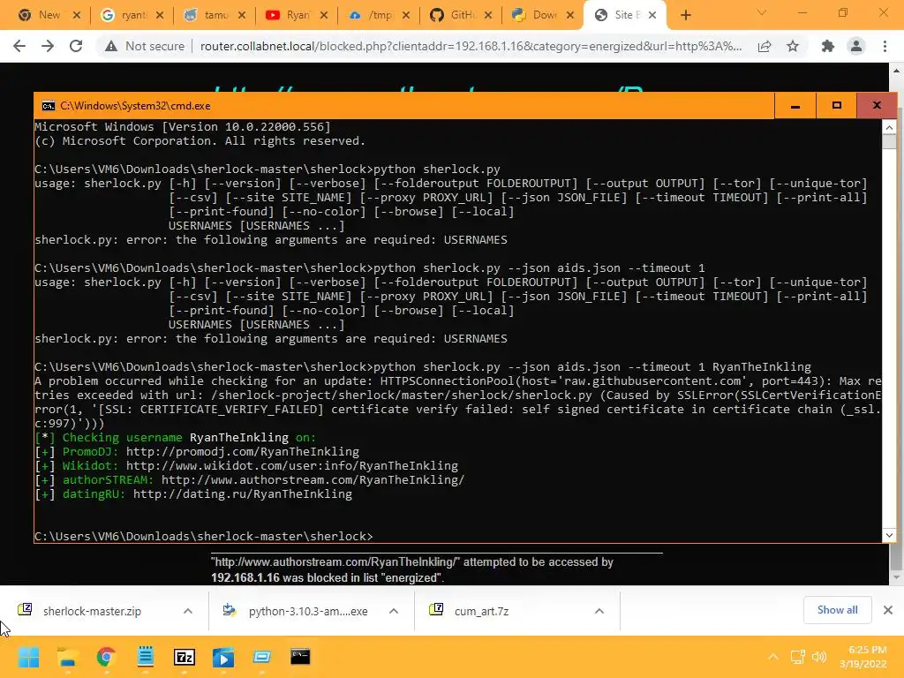Close the cmd.exe window
The width and height of the screenshot is (904, 678).
click(x=877, y=106)
